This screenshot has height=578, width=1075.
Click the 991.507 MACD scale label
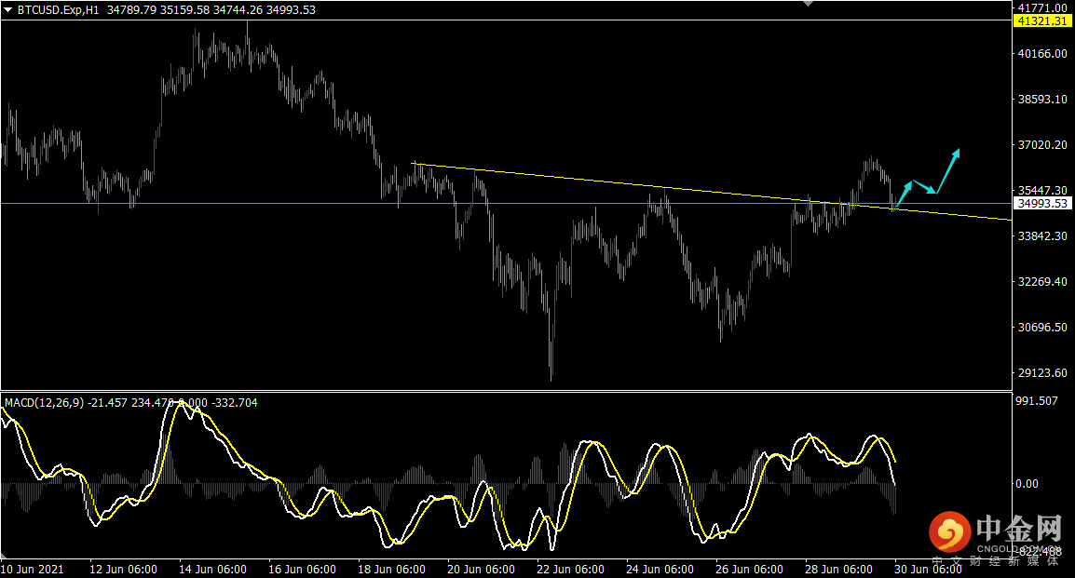pos(1037,401)
